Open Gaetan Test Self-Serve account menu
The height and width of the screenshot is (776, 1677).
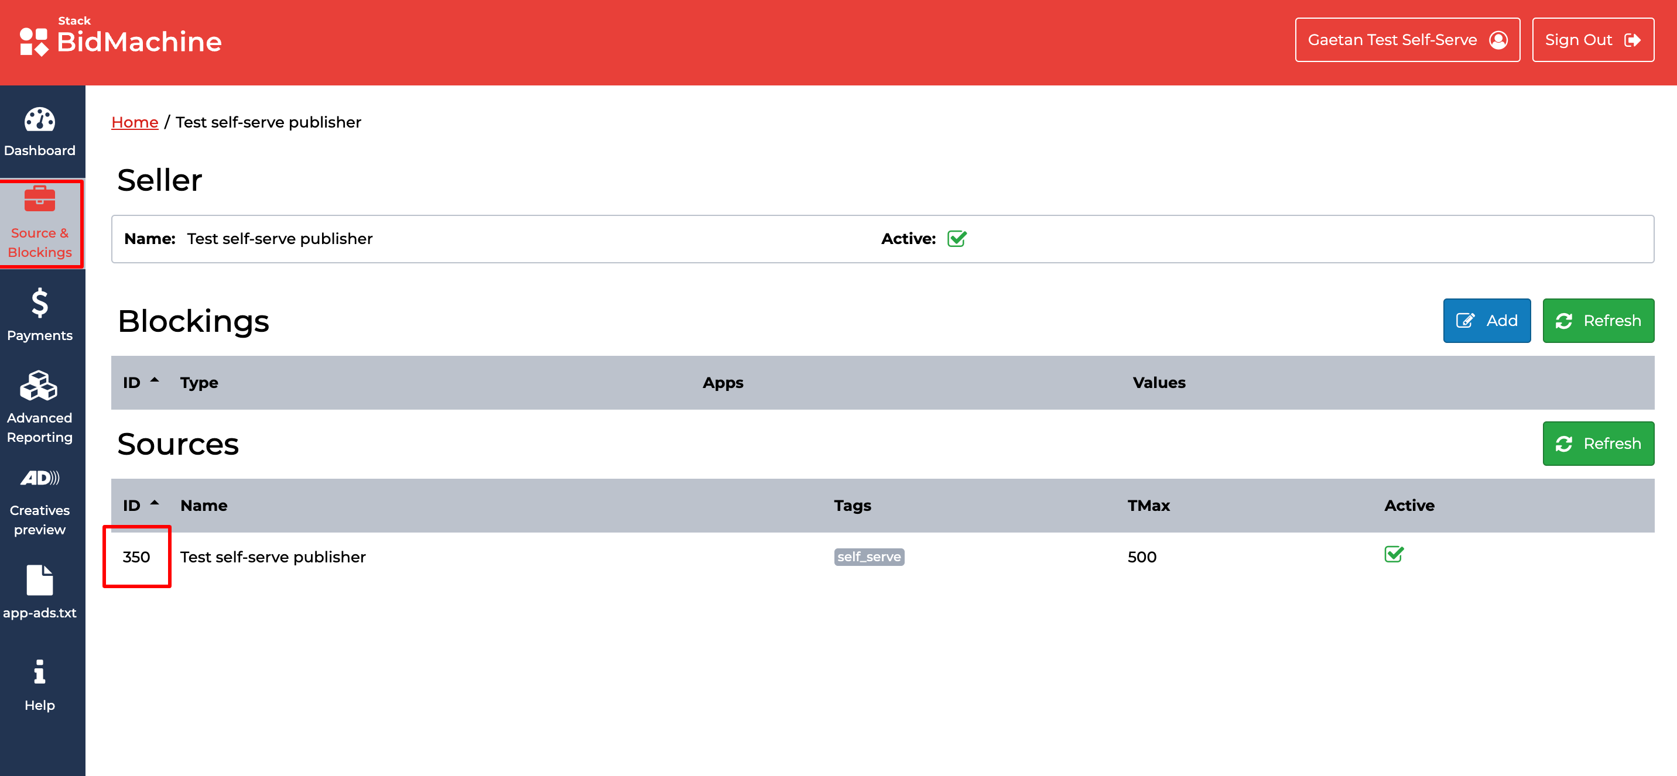pos(1407,40)
